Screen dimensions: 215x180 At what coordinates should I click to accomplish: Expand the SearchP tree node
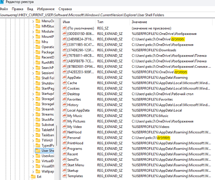pyautogui.click(x=33, y=68)
